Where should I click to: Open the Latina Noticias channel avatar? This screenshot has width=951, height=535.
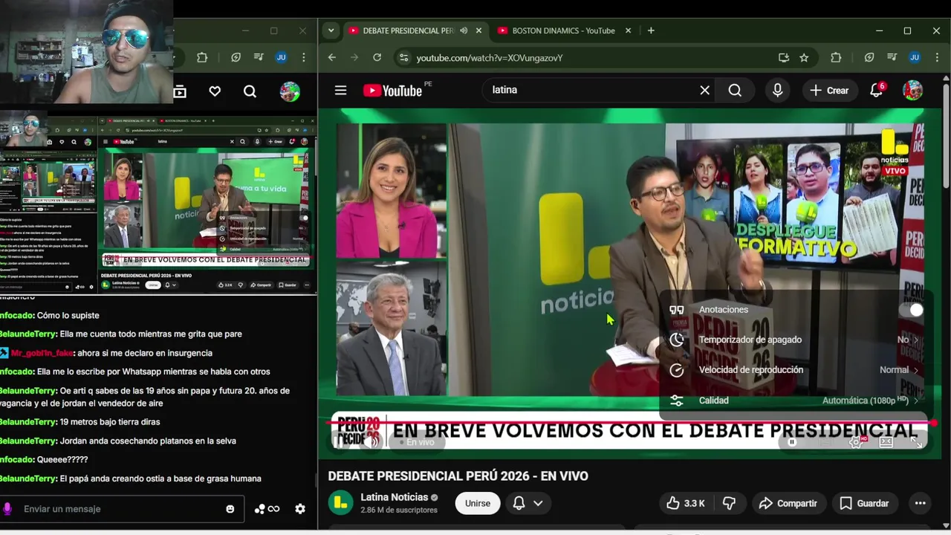341,503
